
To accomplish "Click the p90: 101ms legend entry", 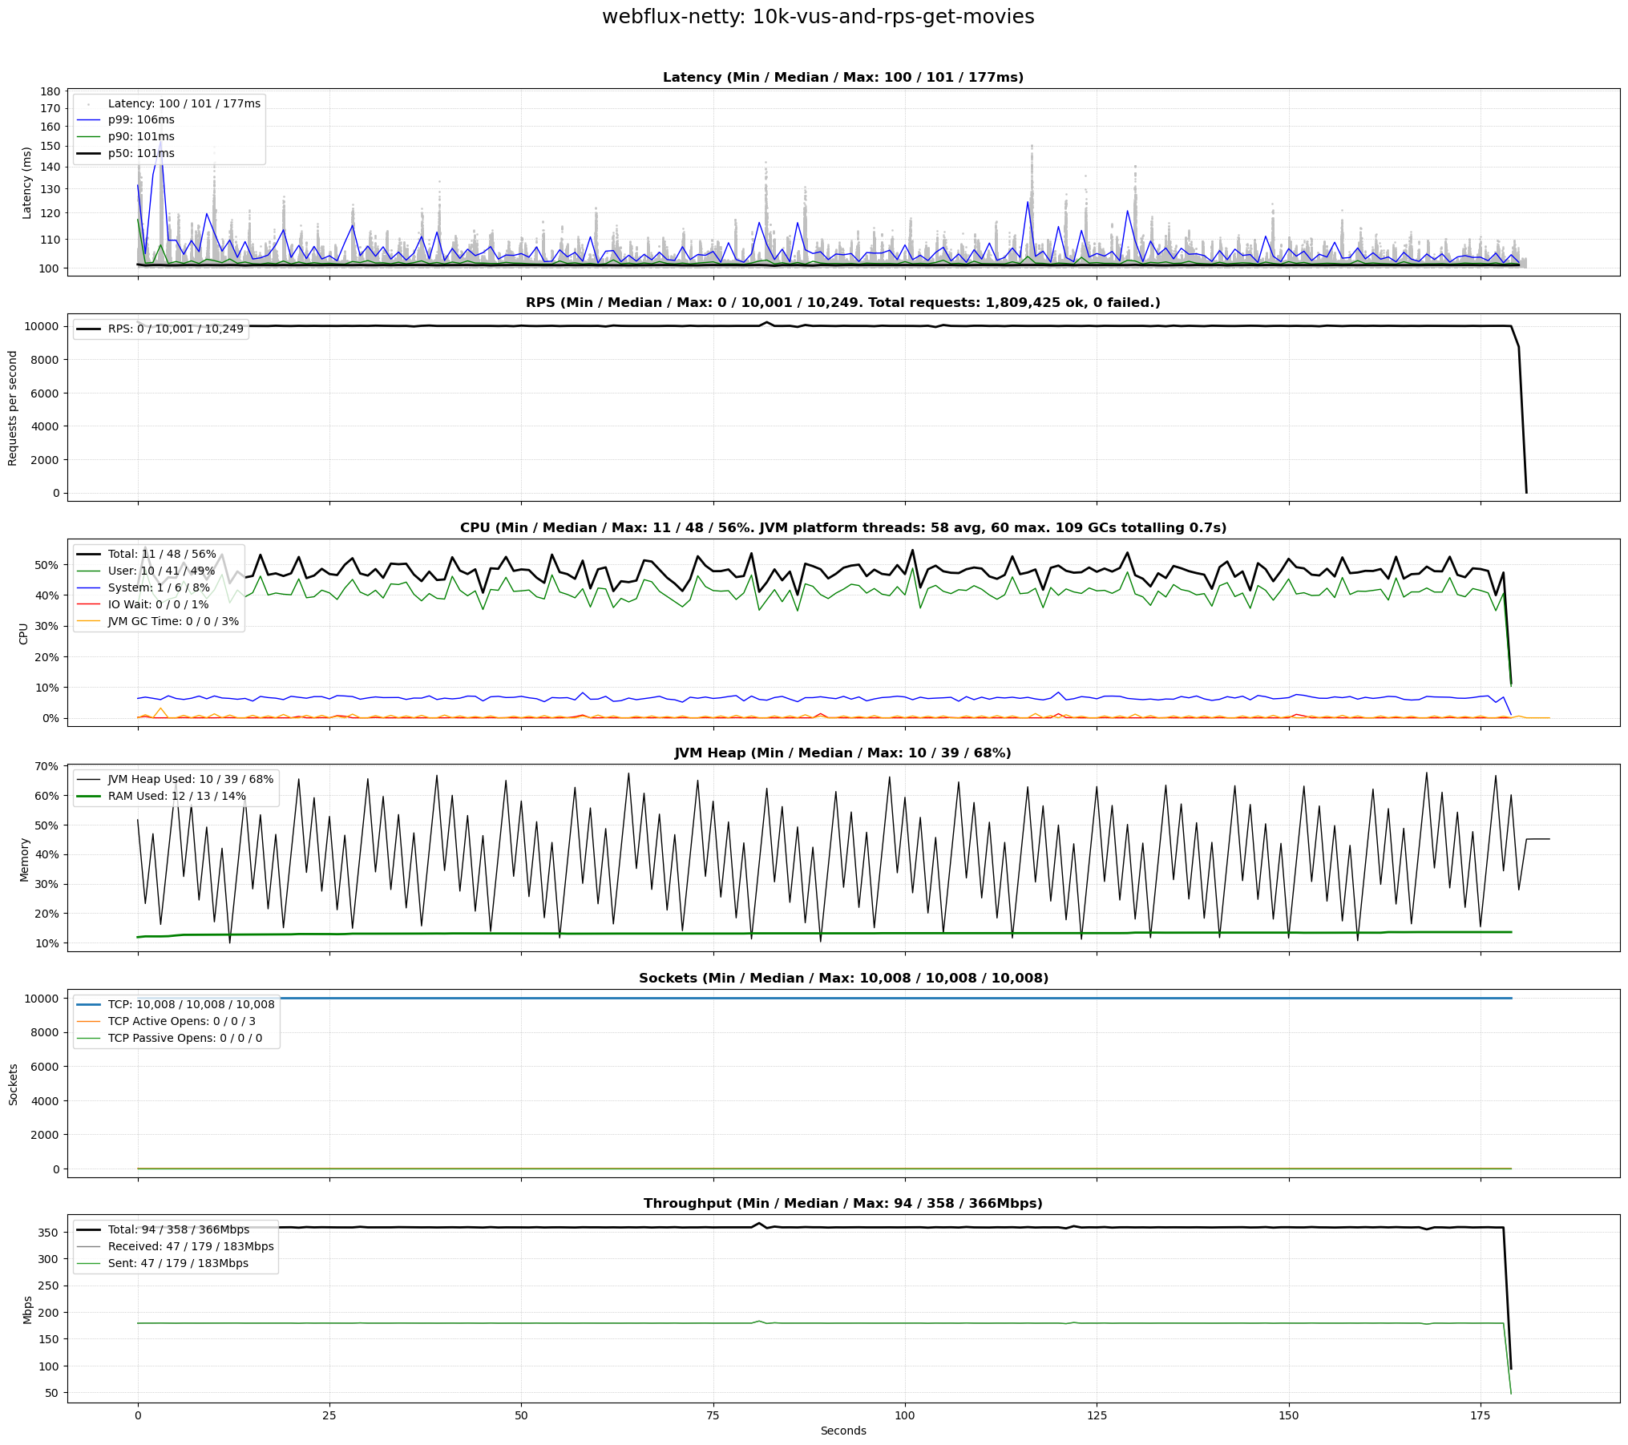I will coord(141,137).
